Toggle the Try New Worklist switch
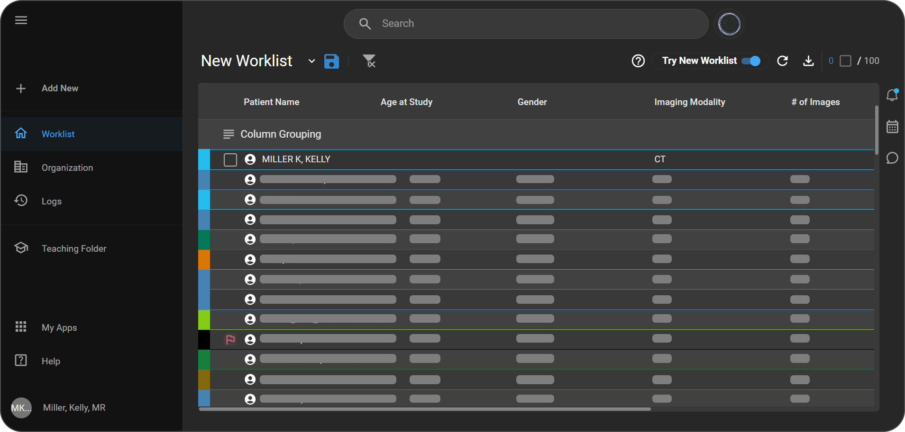The height and width of the screenshot is (432, 905). (751, 61)
